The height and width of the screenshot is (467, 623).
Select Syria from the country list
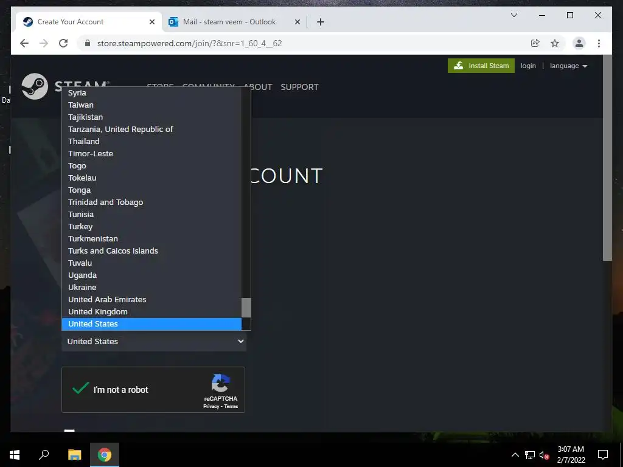coord(151,93)
